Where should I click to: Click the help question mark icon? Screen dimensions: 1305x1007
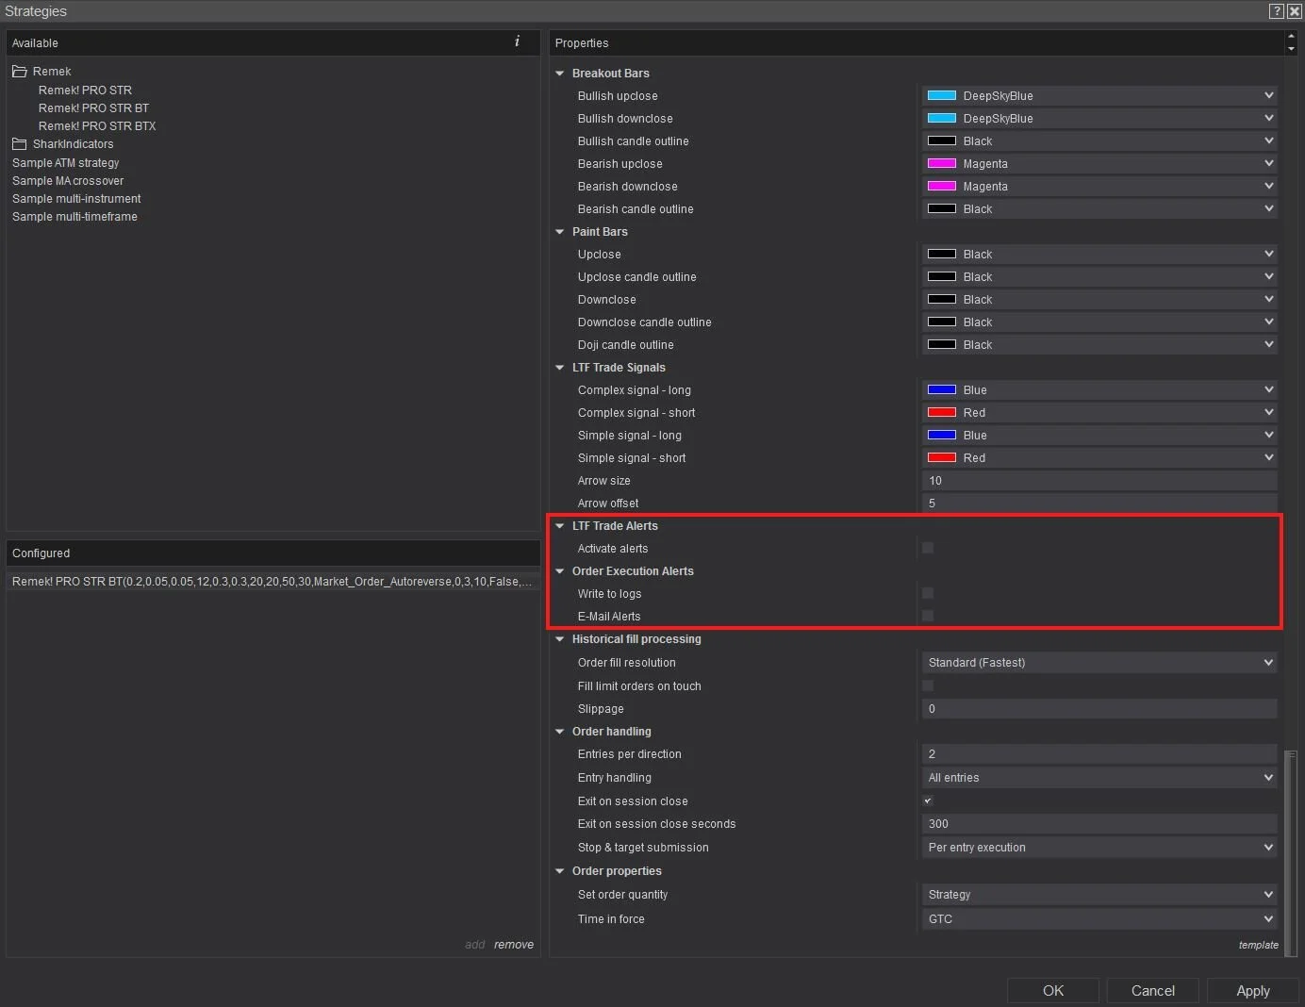click(1276, 11)
